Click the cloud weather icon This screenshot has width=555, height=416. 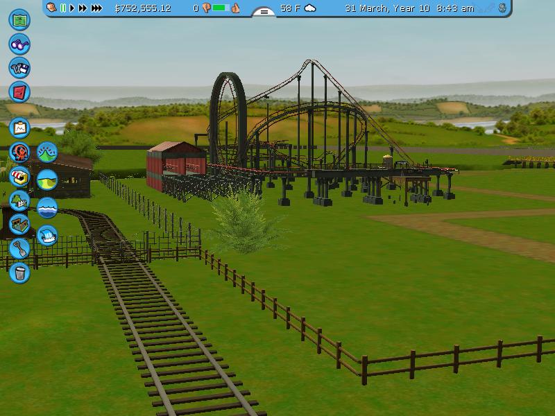pos(310,8)
